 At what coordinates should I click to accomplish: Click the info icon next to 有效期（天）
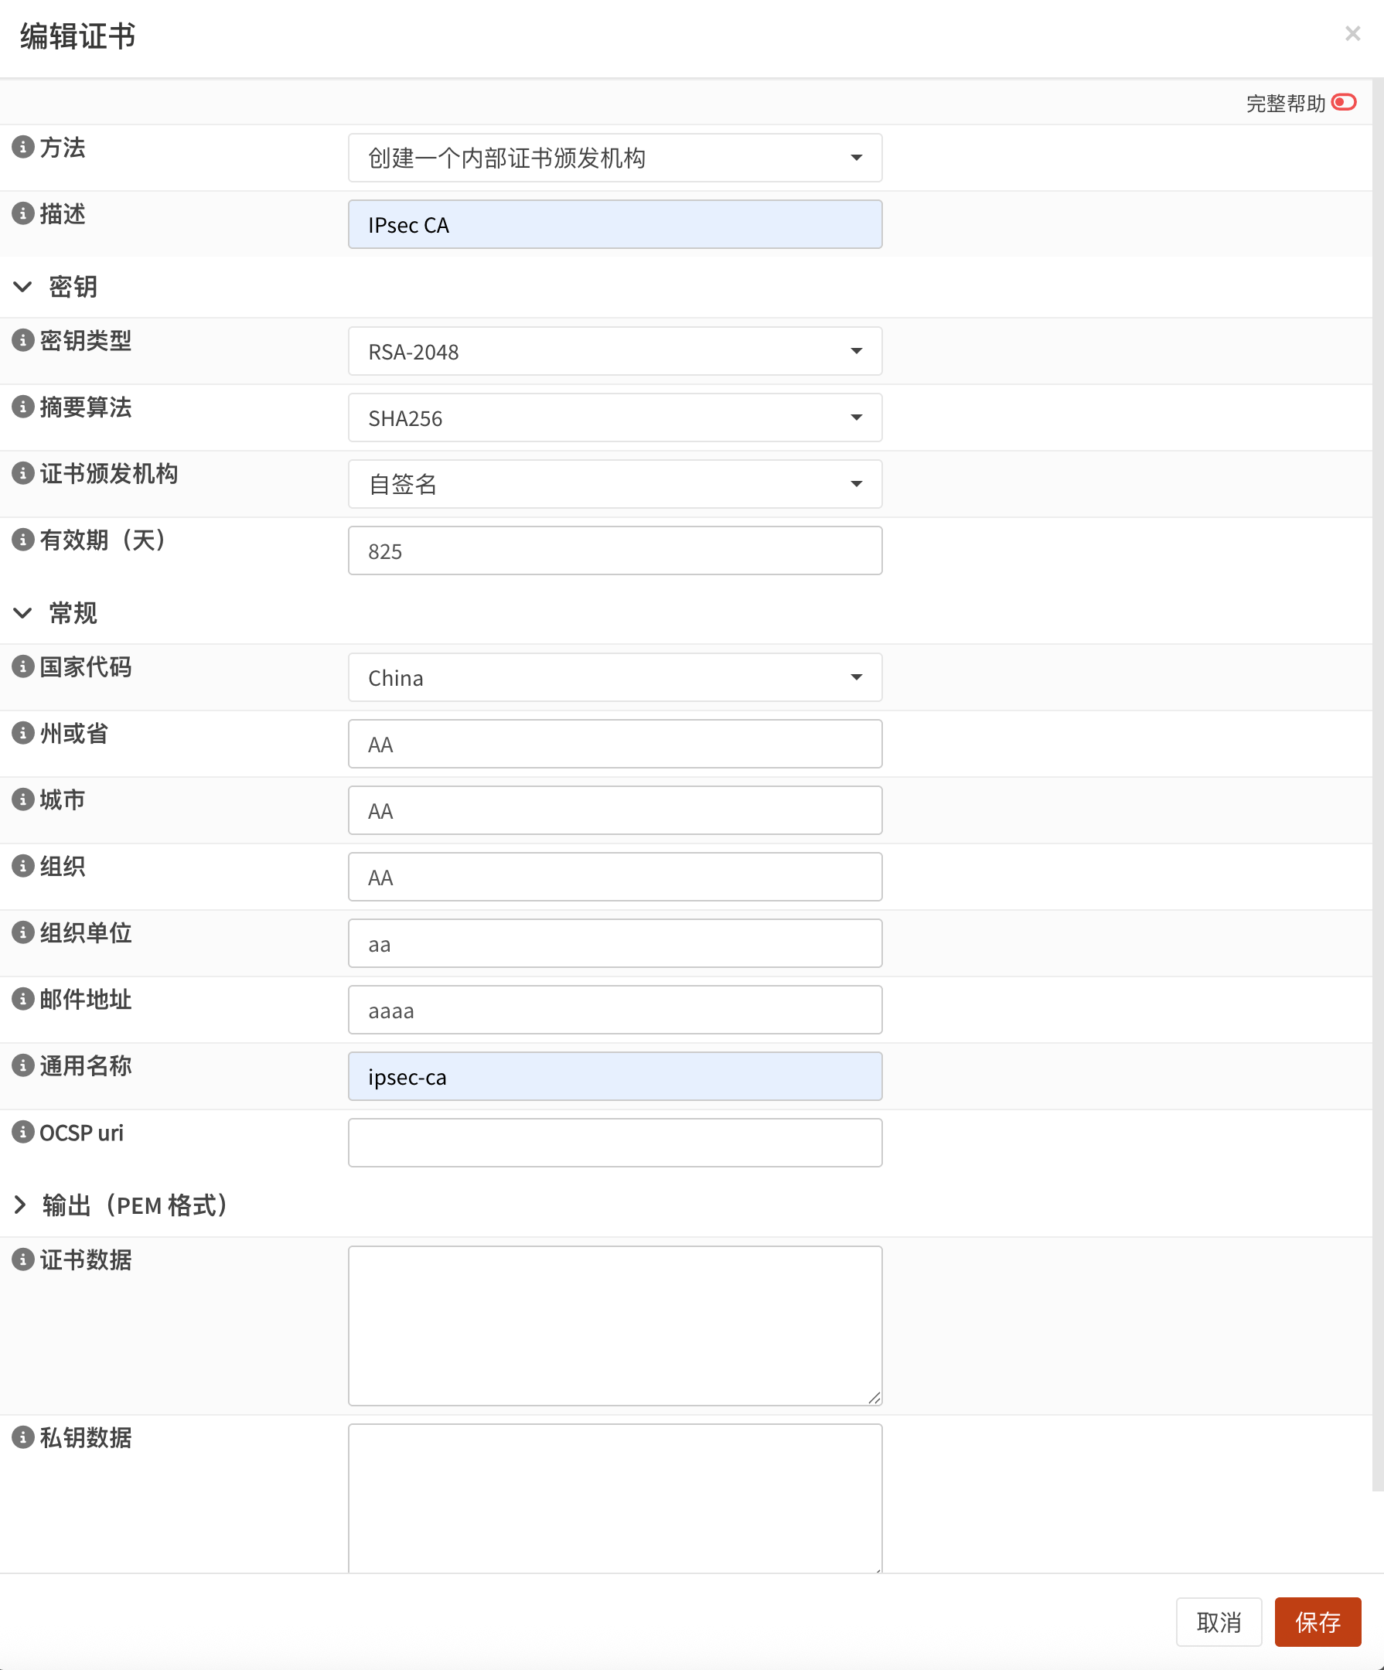coord(22,540)
